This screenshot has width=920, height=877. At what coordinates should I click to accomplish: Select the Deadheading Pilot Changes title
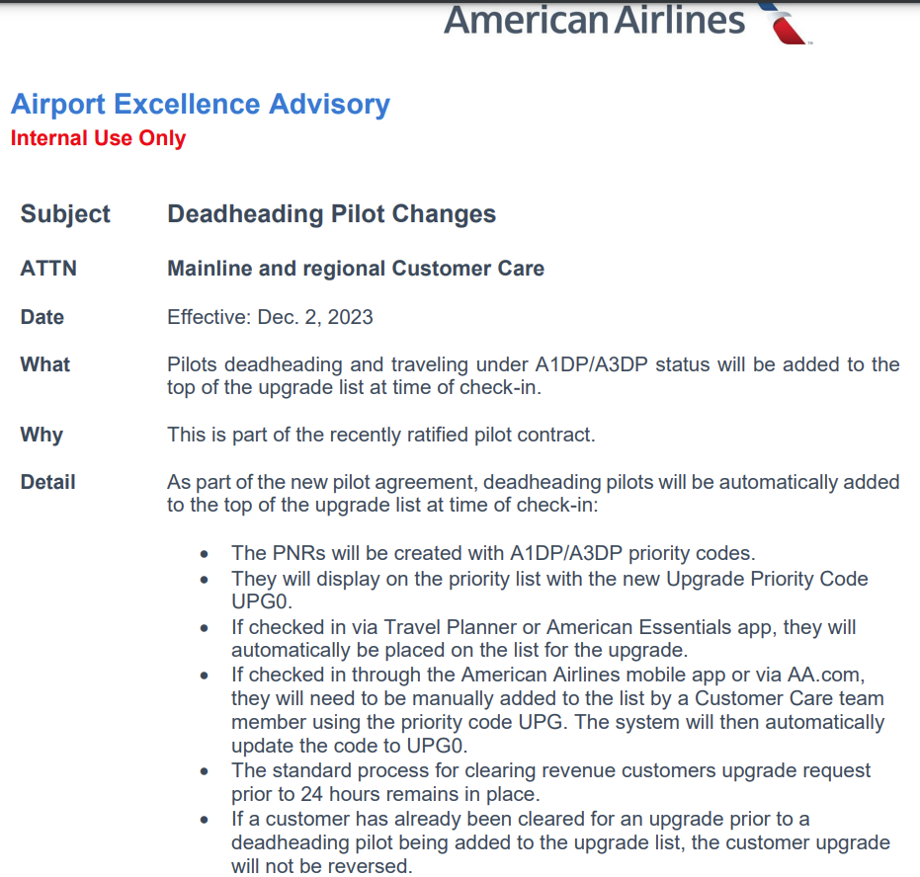pos(331,214)
